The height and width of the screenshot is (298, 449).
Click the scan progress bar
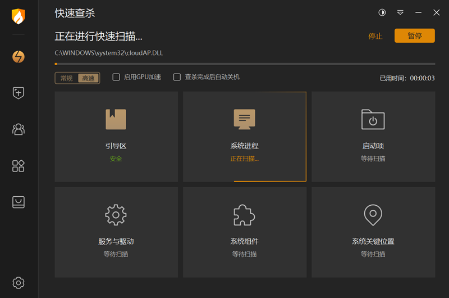click(x=245, y=64)
